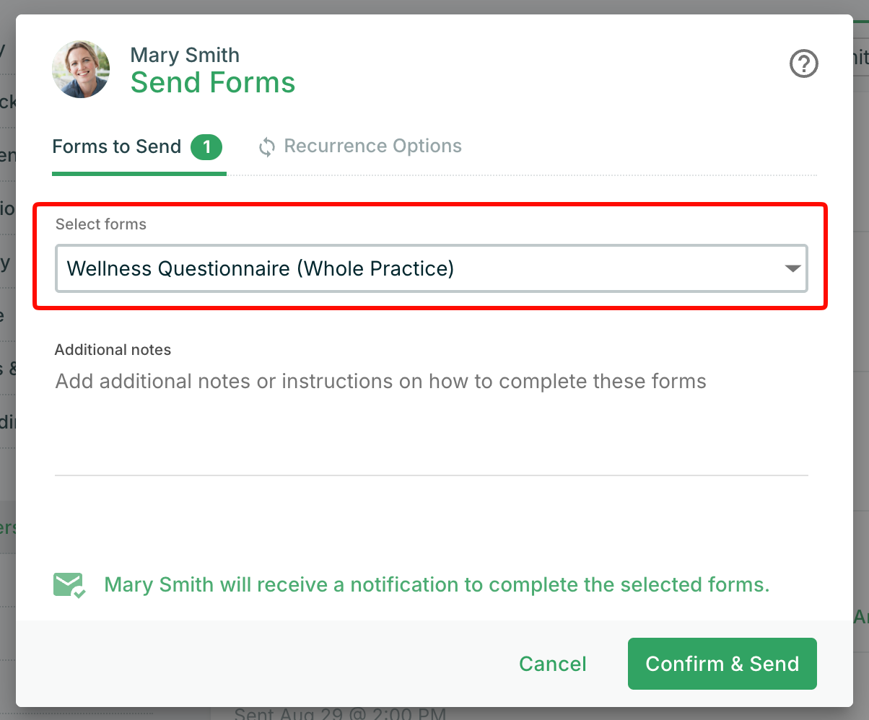Click the circular arrows recurrence icon
Viewport: 869px width, 720px height.
click(267, 147)
